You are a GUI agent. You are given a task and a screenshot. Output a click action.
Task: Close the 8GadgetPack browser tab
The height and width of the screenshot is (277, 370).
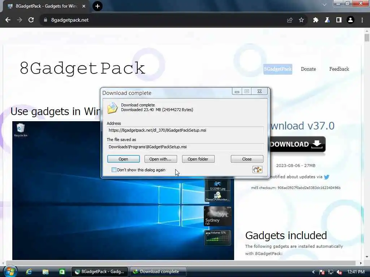(x=84, y=6)
